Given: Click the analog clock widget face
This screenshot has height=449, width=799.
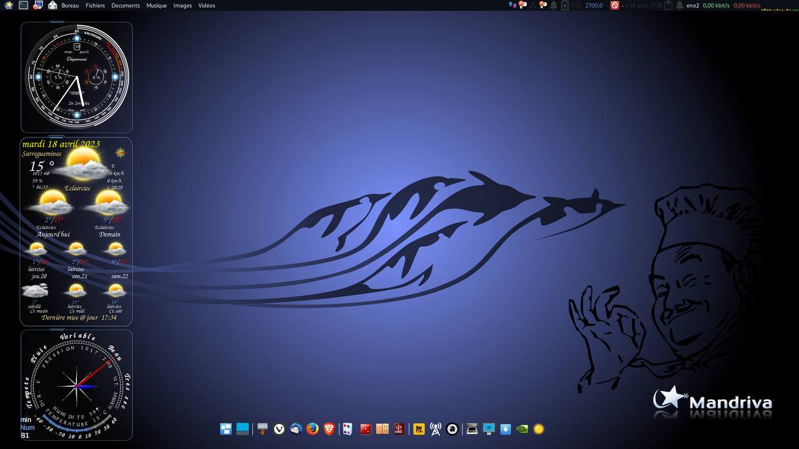Looking at the screenshot, I should pyautogui.click(x=77, y=77).
